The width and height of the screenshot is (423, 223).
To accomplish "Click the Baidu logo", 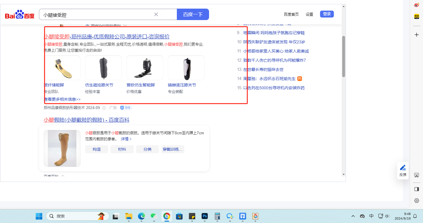I will point(20,14).
